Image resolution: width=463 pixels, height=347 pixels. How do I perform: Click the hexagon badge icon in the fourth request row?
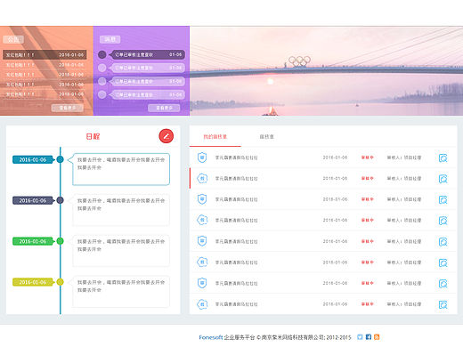(202, 220)
